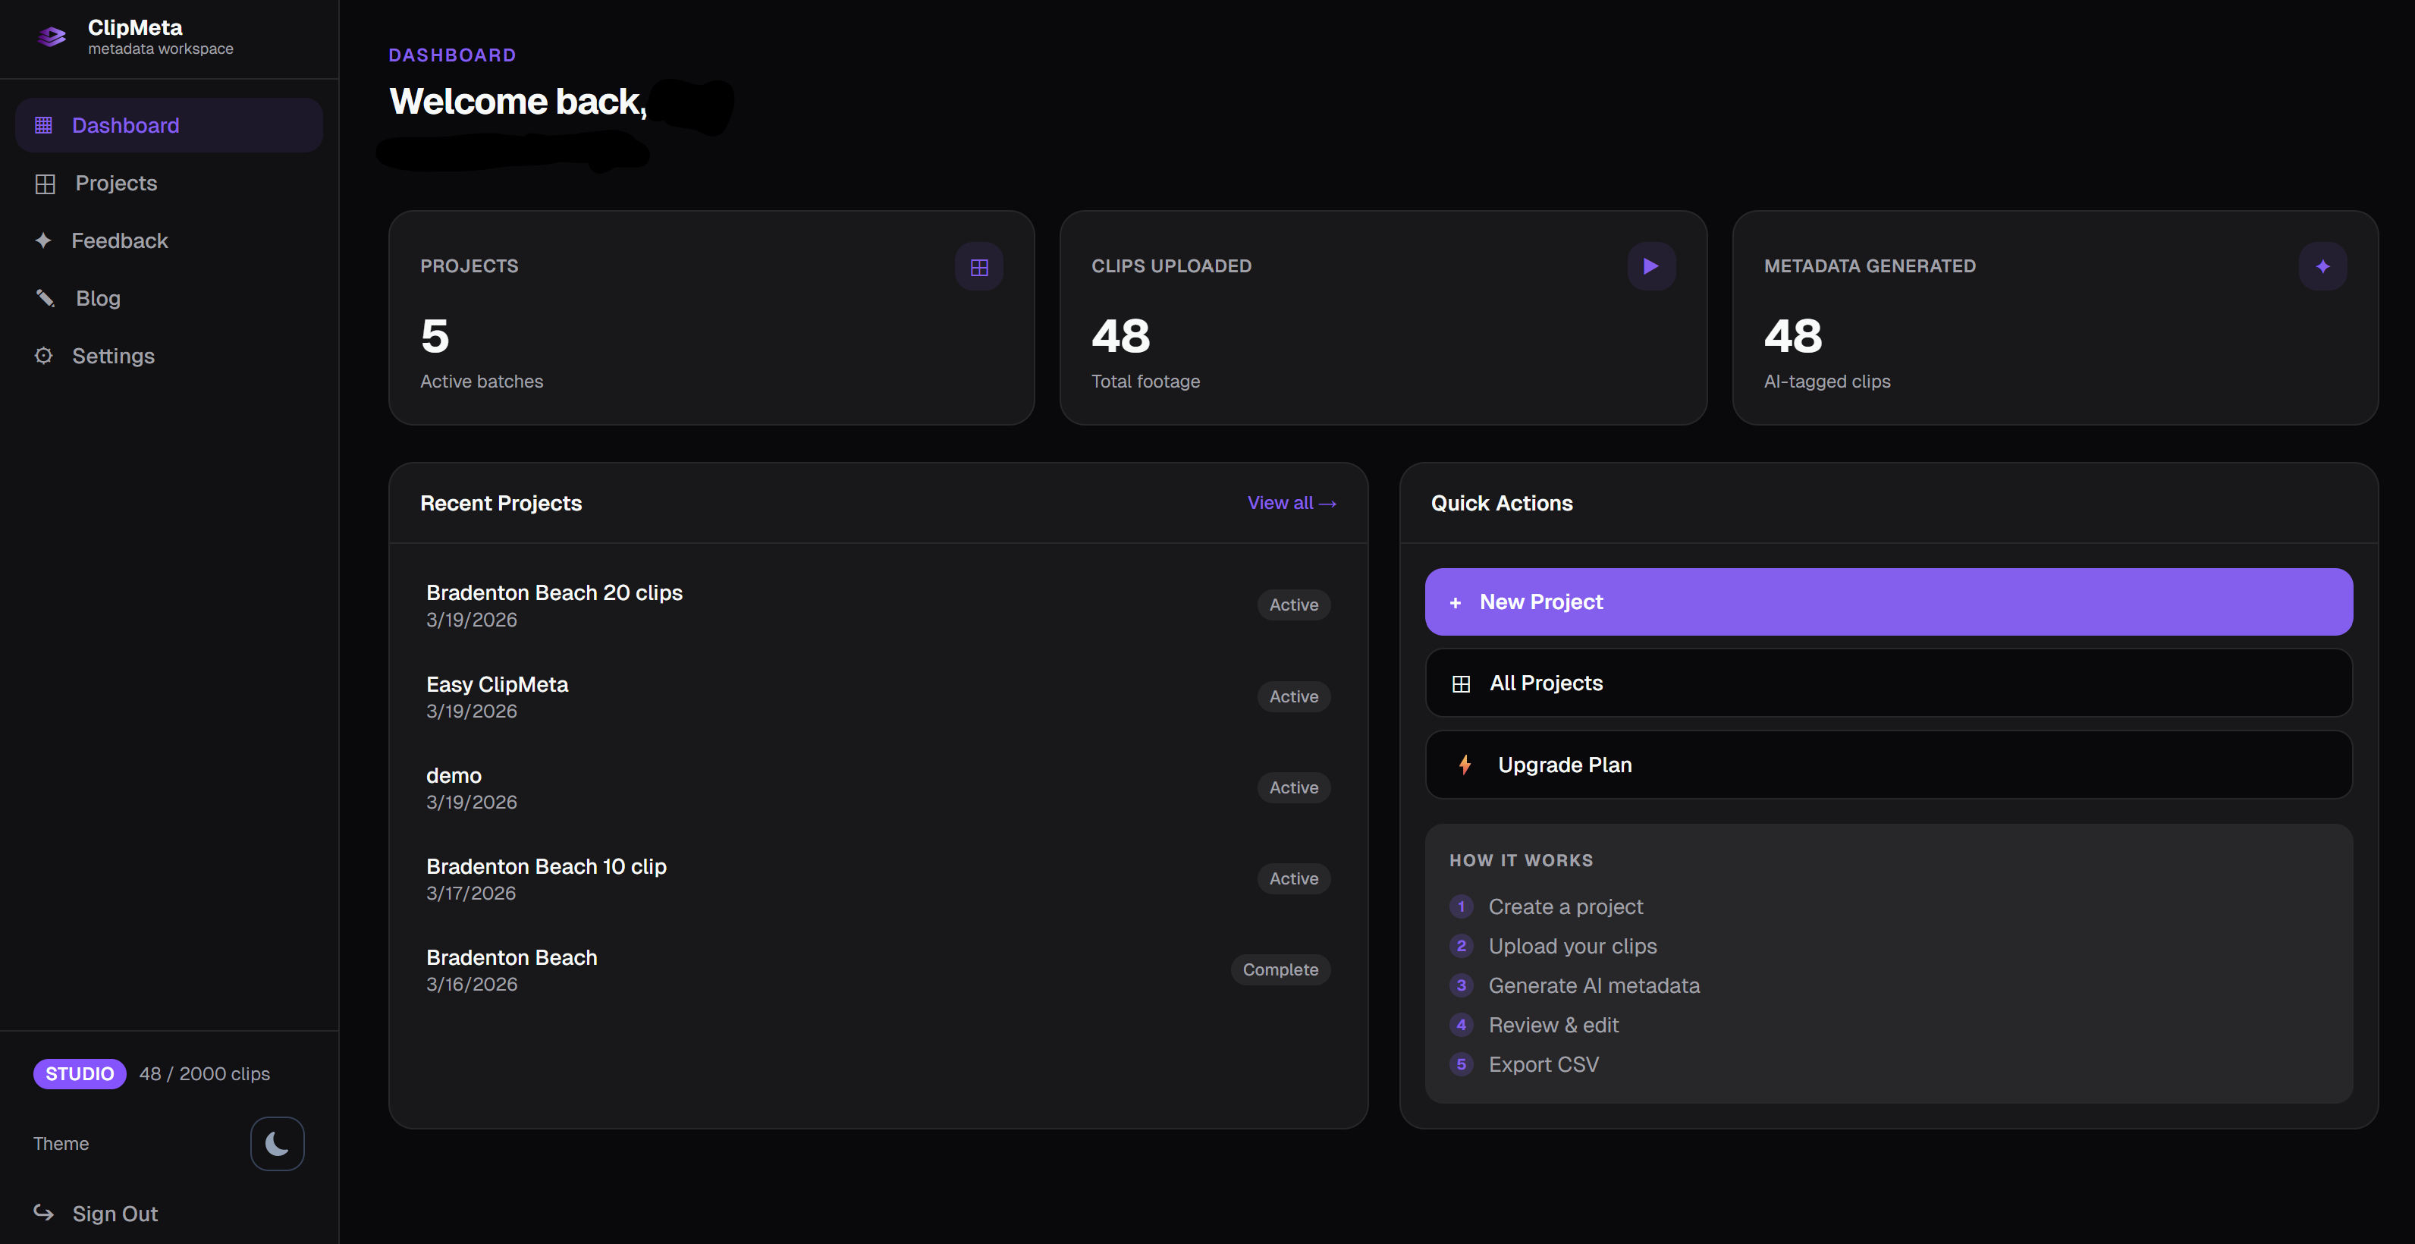Viewport: 2415px width, 1244px height.
Task: Click the ClipMeta logo icon
Action: tap(52, 36)
